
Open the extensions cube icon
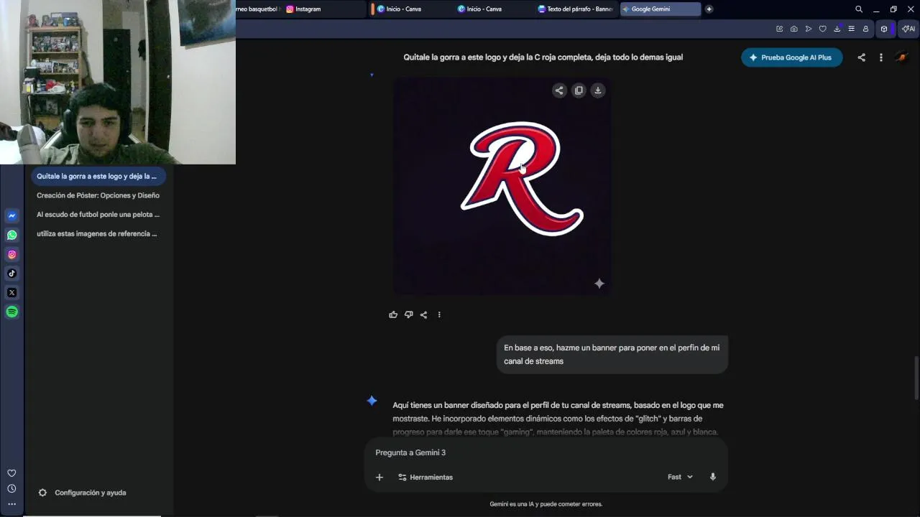[884, 29]
